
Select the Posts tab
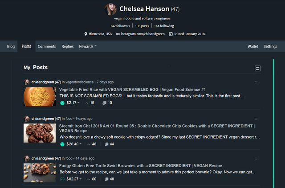(x=26, y=46)
